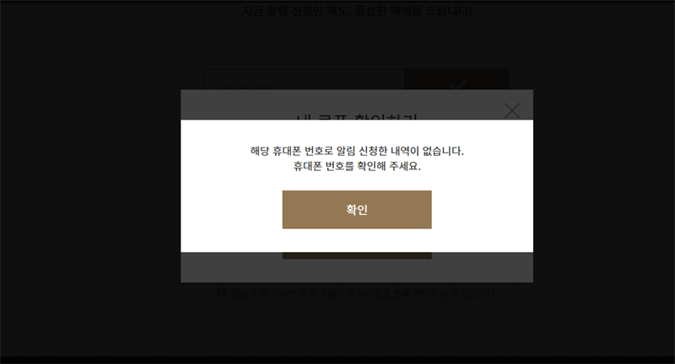The width and height of the screenshot is (675, 364).
Task: Click the dimmed checkmark icon beside phone field
Action: 457,83
